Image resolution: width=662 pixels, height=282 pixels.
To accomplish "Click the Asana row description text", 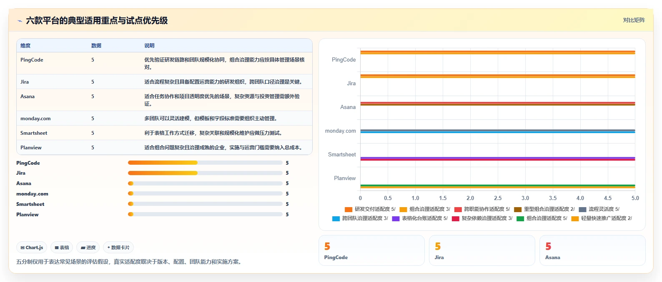I will pyautogui.click(x=222, y=100).
